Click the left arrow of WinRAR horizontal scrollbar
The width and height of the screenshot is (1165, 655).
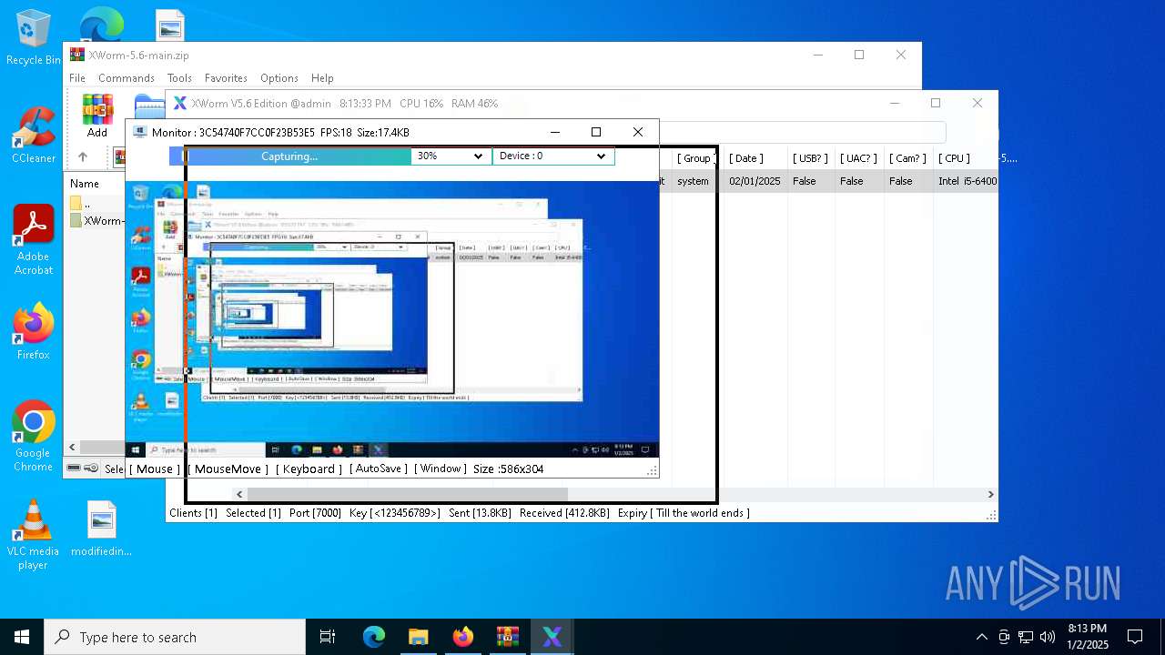73,447
